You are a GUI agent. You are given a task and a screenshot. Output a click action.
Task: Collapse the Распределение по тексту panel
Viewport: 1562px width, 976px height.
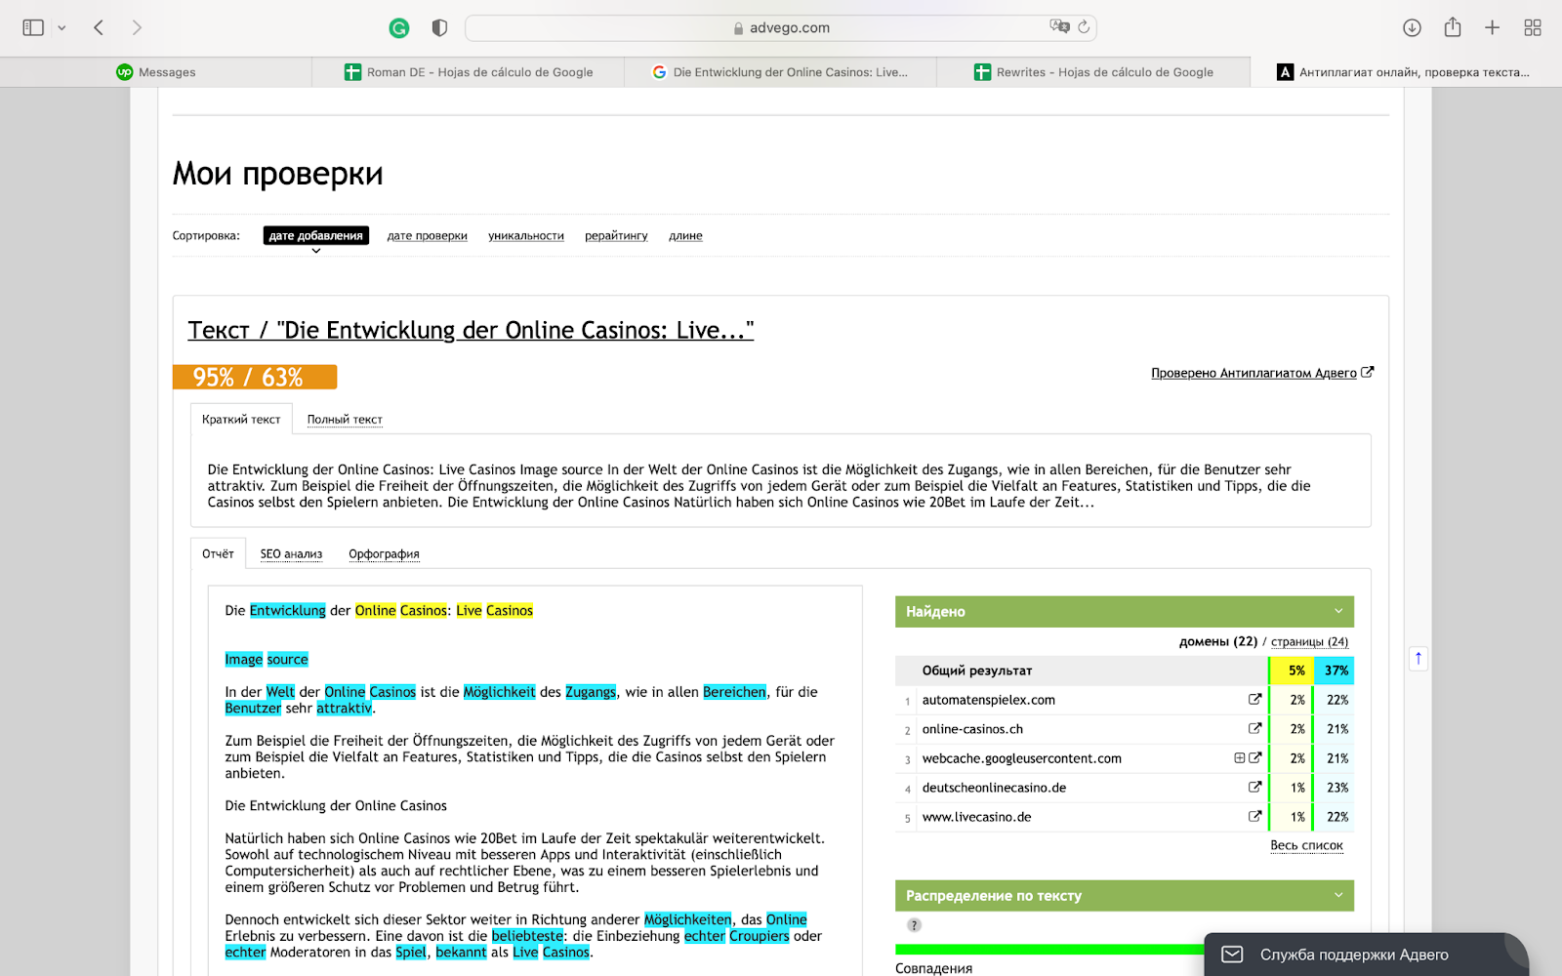coord(1337,896)
